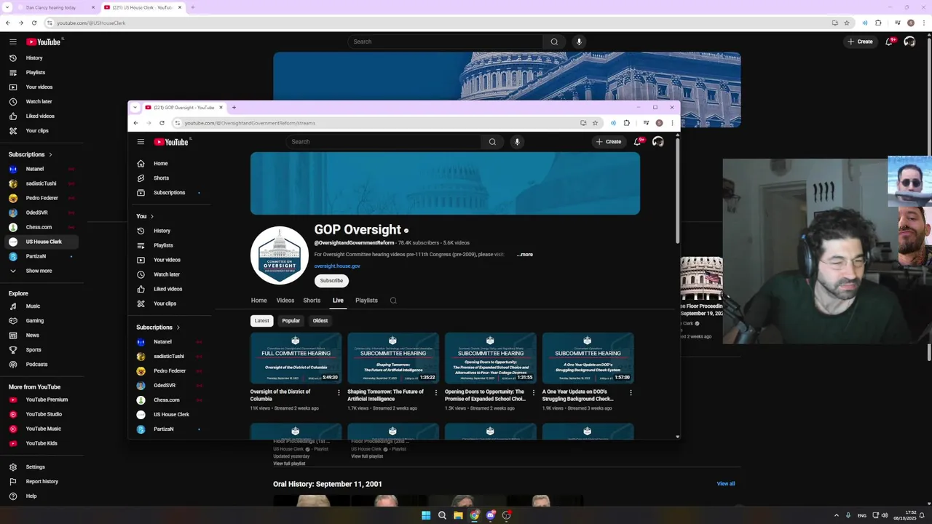Open US House Clerk in GOP Oversight sidebar
932x524 pixels.
[x=171, y=415]
